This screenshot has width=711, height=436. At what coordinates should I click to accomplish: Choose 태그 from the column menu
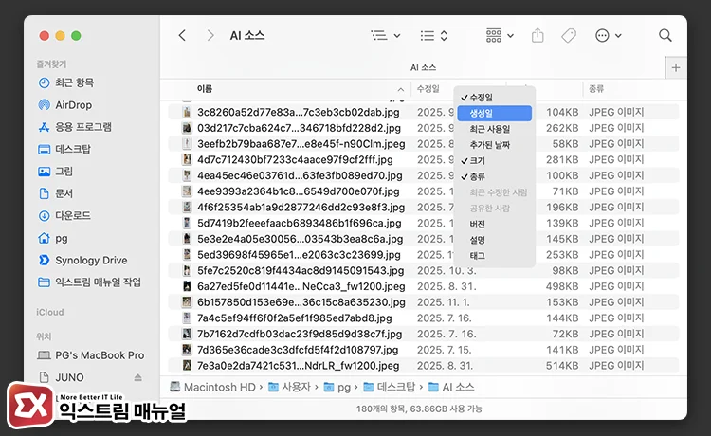pos(478,256)
